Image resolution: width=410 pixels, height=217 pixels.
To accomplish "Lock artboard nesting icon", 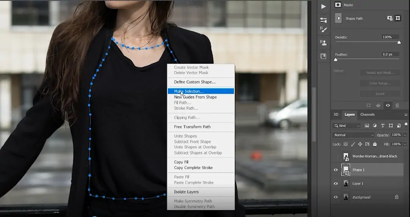I will 368,144.
